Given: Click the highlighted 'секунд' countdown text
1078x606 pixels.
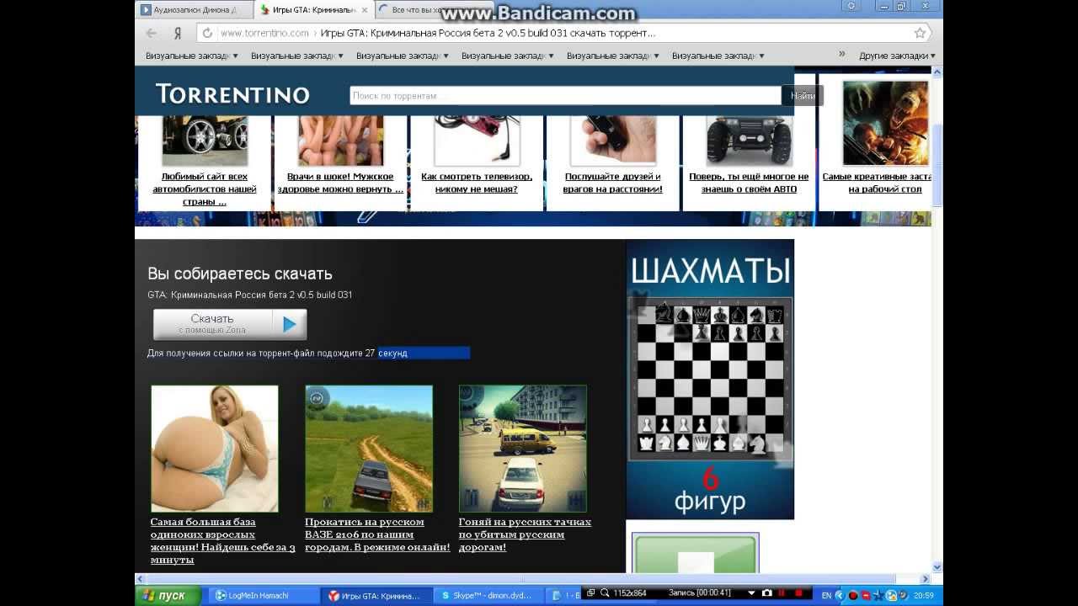Looking at the screenshot, I should click(x=393, y=353).
